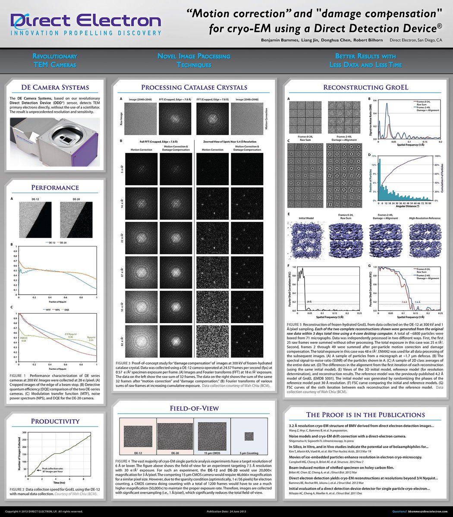Viewport: 453px width, 517px height.
Task: Click the FSC plot with 7.8 Å and 7.4 Å labels
Action: click(x=406, y=291)
